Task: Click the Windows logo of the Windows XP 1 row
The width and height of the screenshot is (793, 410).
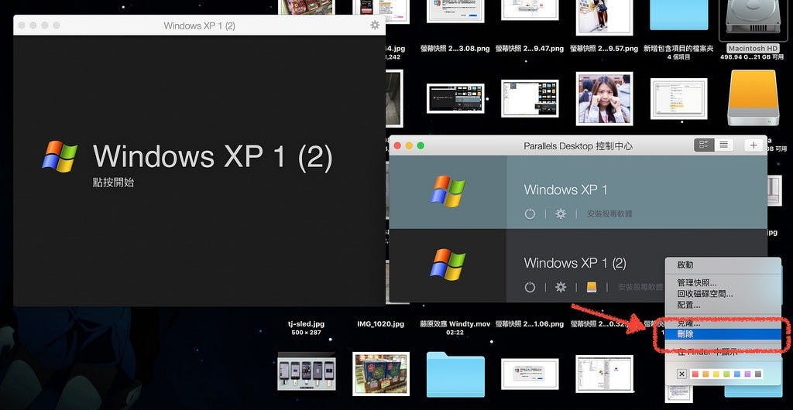Action: 448,191
